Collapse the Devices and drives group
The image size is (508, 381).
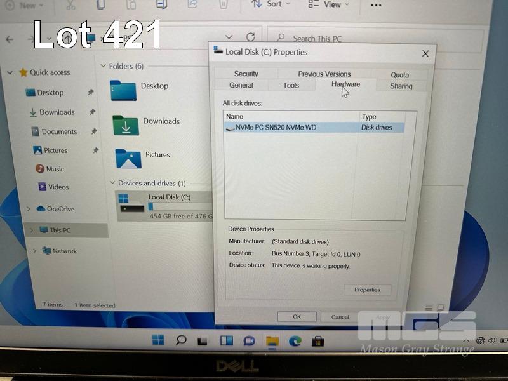[112, 184]
